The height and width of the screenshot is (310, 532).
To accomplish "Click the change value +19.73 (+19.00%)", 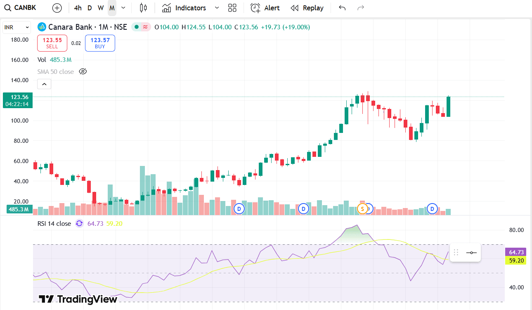I will tap(286, 27).
